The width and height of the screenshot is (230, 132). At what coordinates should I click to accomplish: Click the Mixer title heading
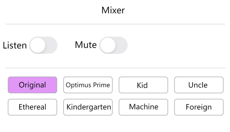(113, 10)
